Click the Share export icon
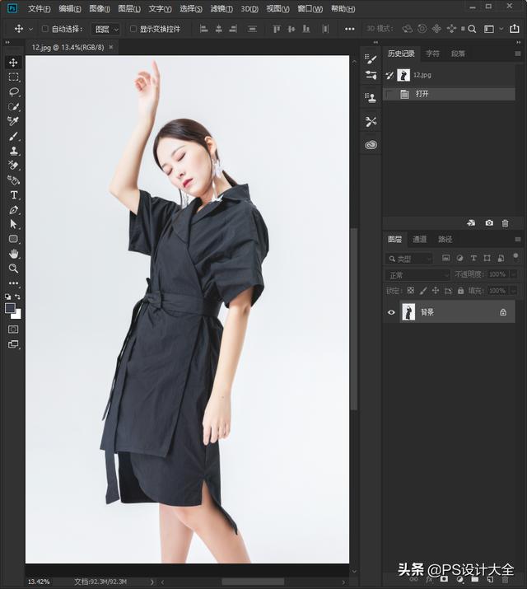The width and height of the screenshot is (527, 589). click(515, 29)
